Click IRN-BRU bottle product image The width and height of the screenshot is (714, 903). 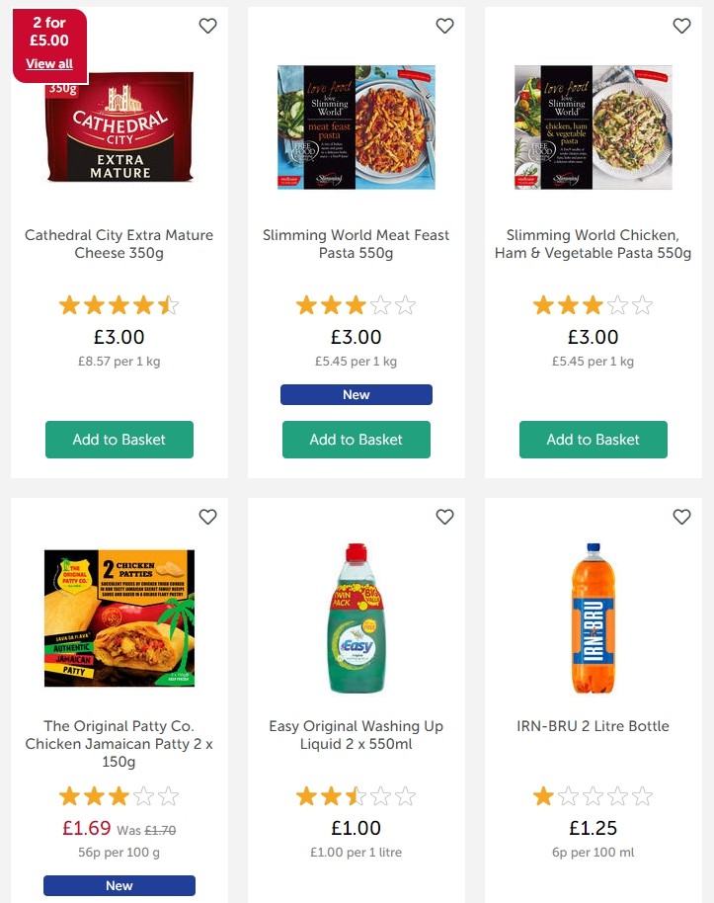click(594, 617)
